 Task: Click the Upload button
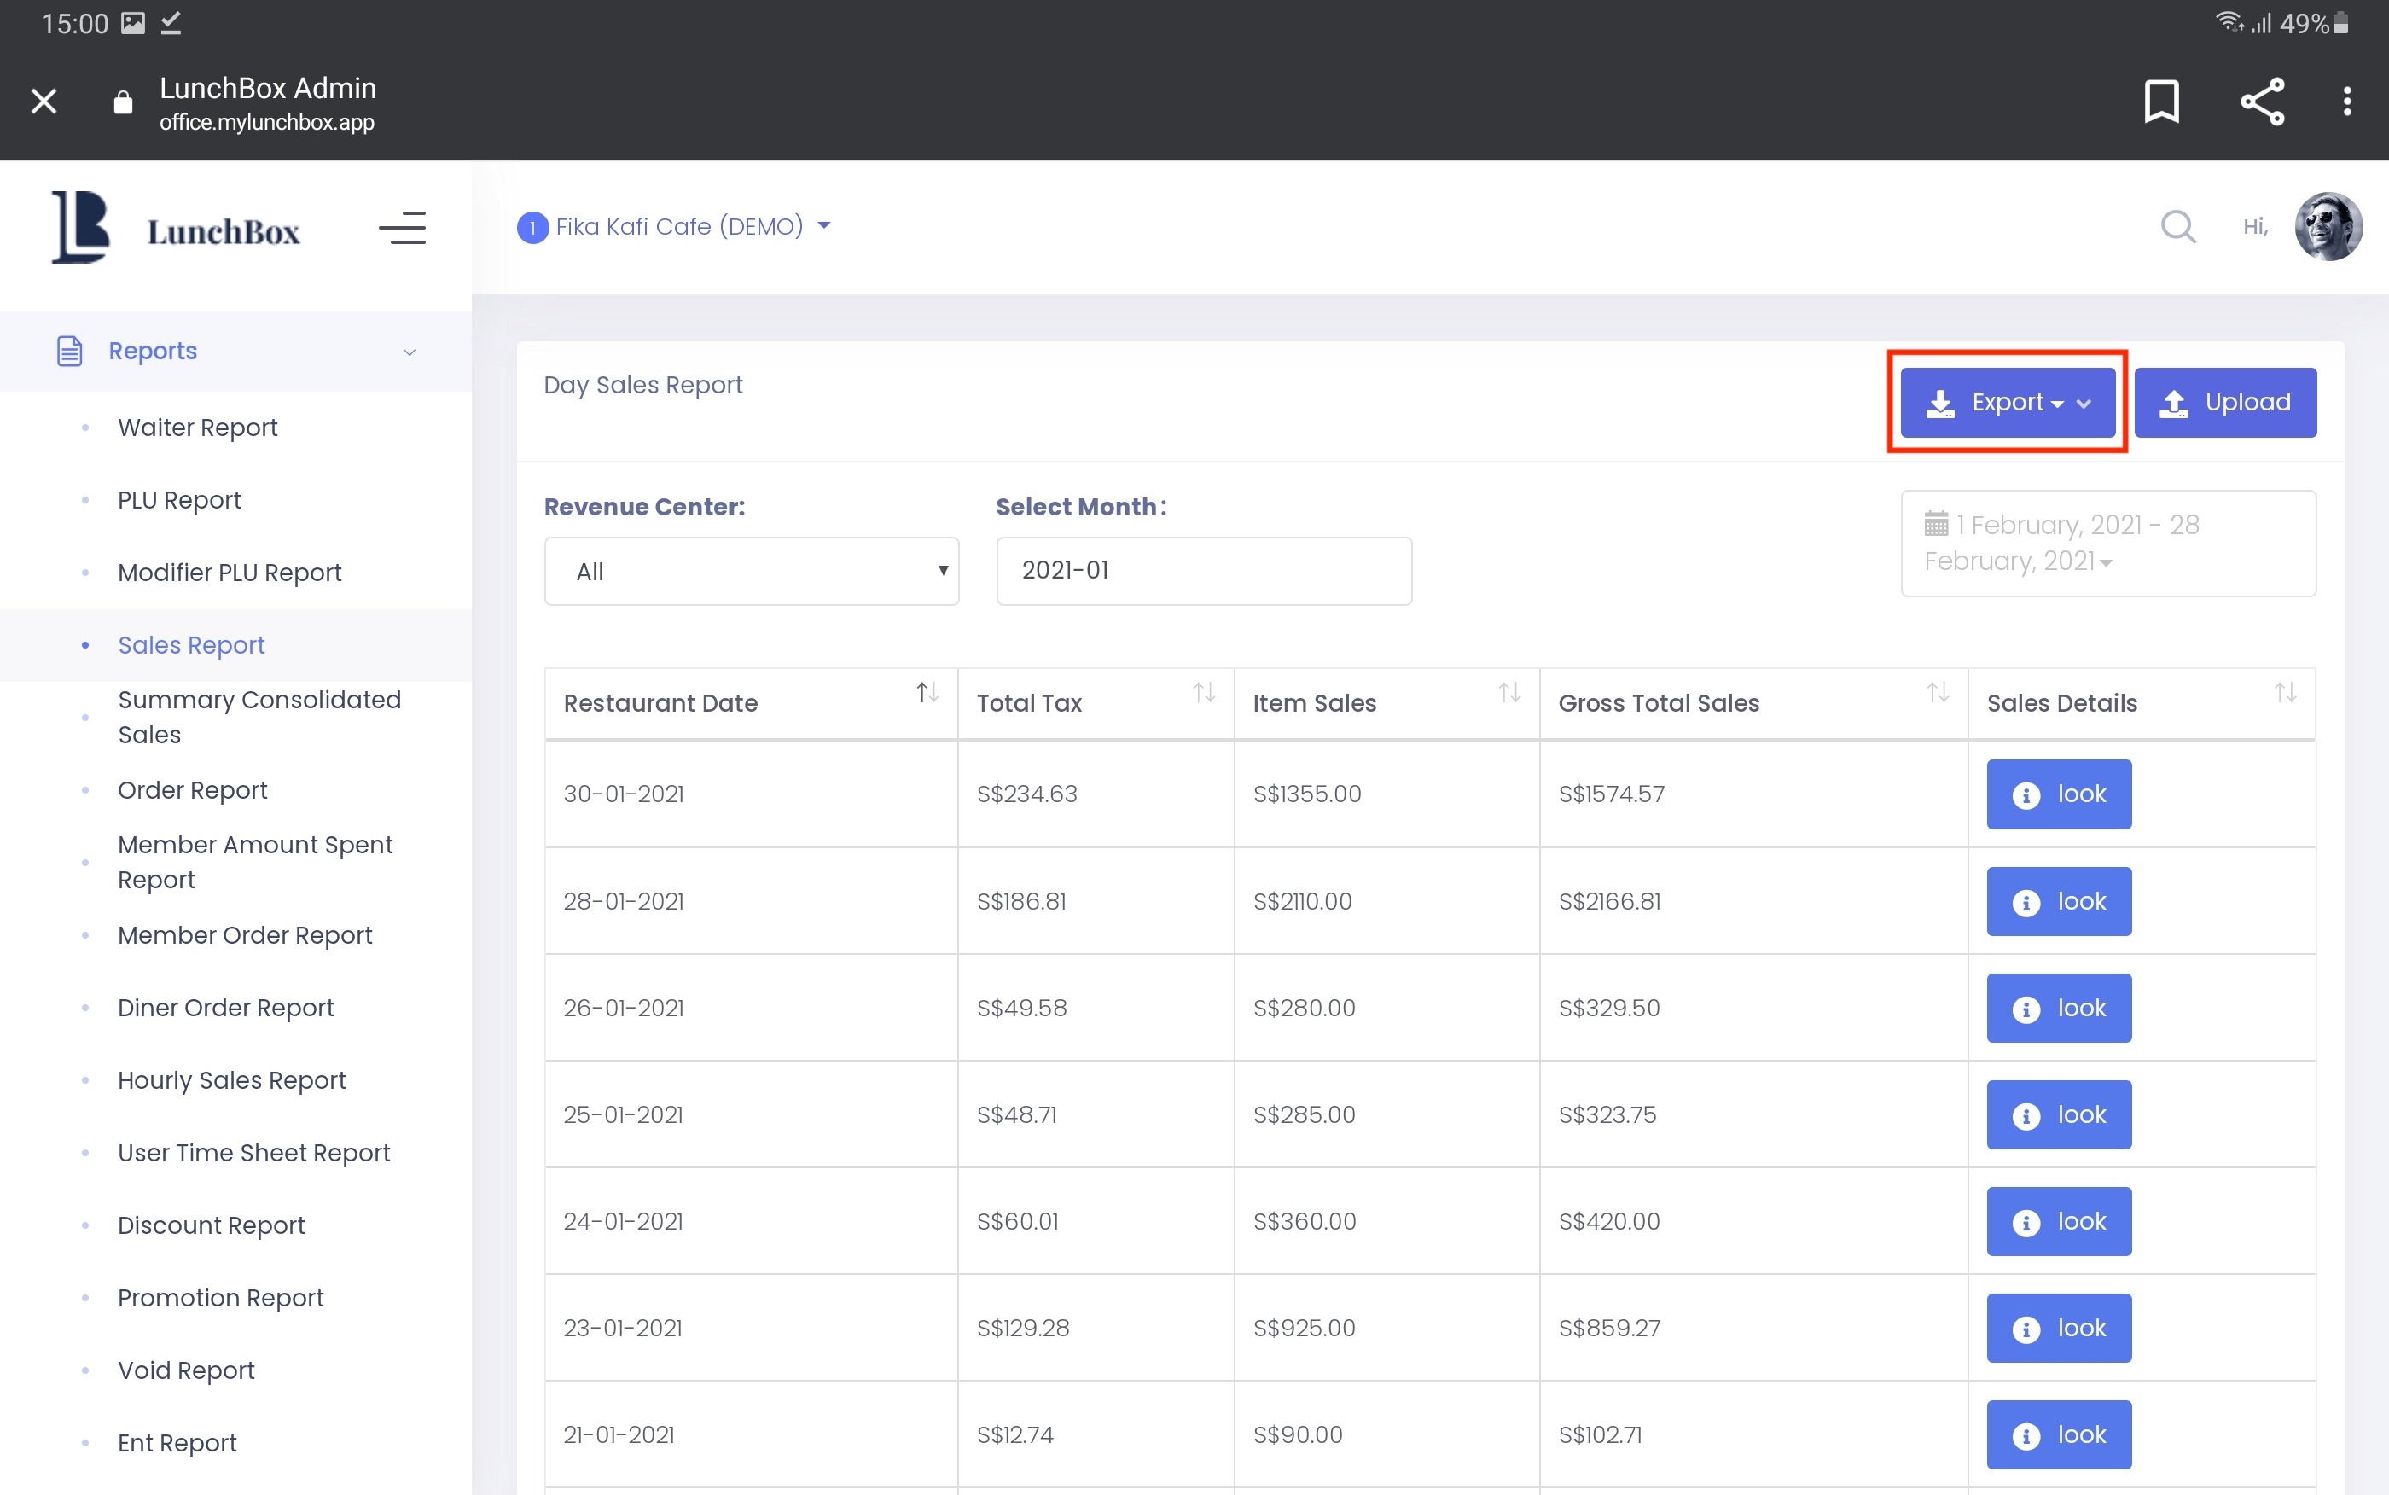[2224, 403]
